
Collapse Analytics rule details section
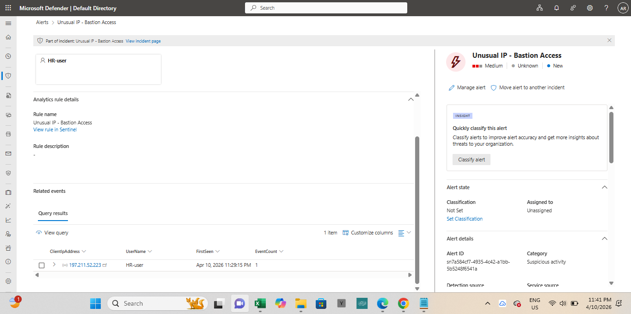click(410, 99)
